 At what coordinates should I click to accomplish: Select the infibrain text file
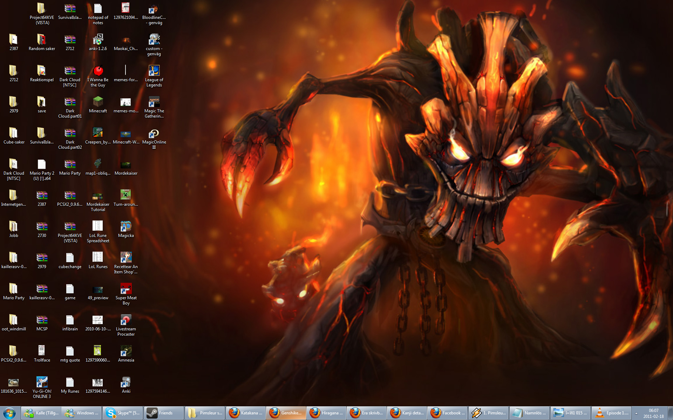coord(70,322)
